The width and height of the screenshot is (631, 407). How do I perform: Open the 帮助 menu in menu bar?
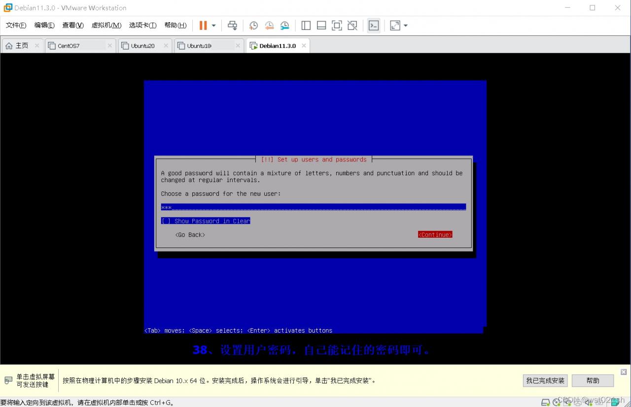(175, 26)
